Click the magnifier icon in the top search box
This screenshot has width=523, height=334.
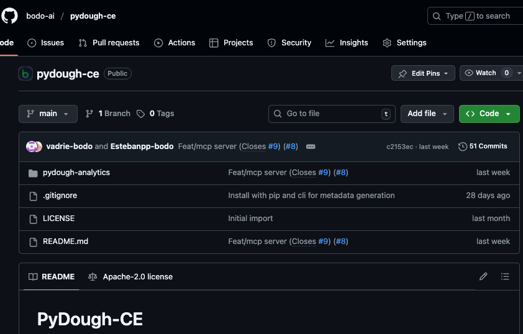[x=437, y=16]
